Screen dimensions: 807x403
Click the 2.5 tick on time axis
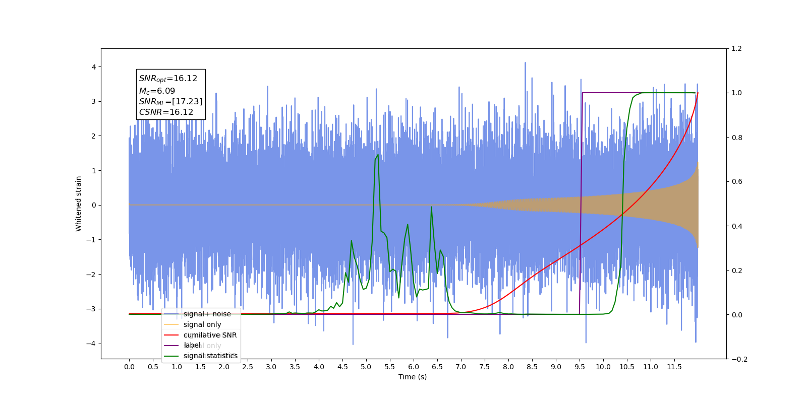[248, 367]
